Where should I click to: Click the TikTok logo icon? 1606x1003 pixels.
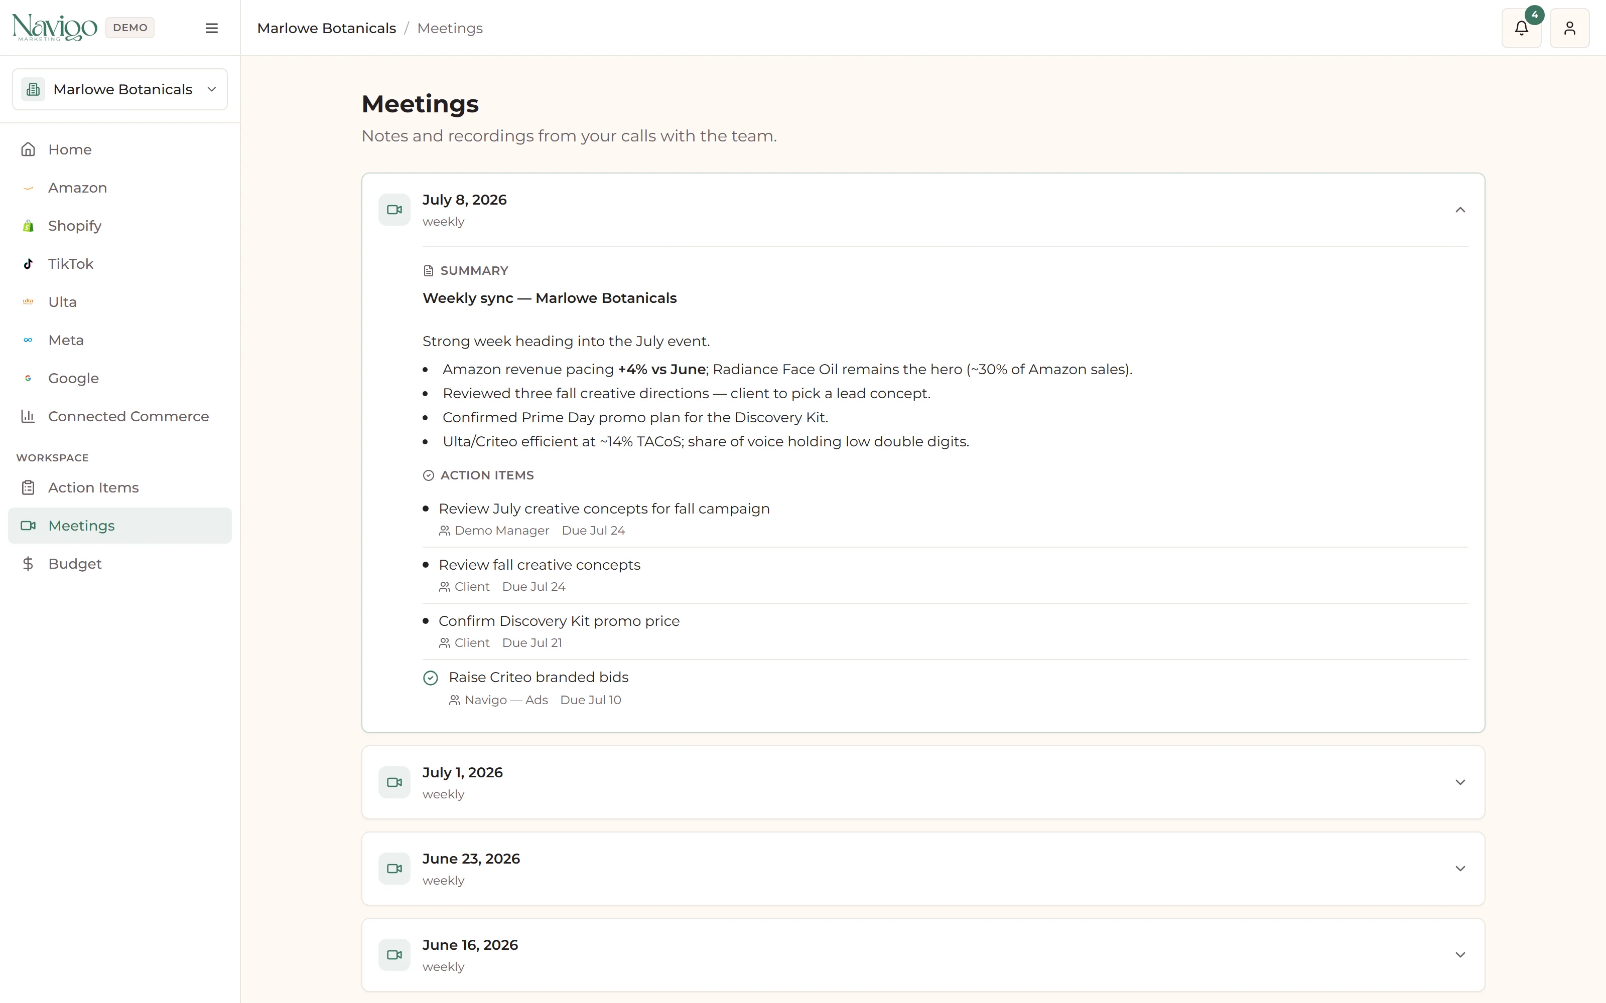point(28,264)
